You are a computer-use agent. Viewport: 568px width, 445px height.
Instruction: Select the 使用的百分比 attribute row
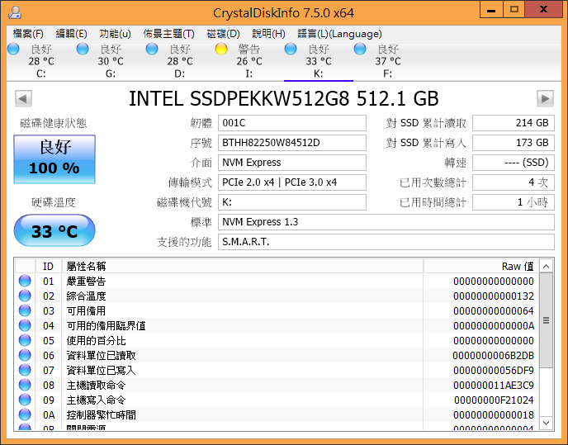pyautogui.click(x=277, y=341)
